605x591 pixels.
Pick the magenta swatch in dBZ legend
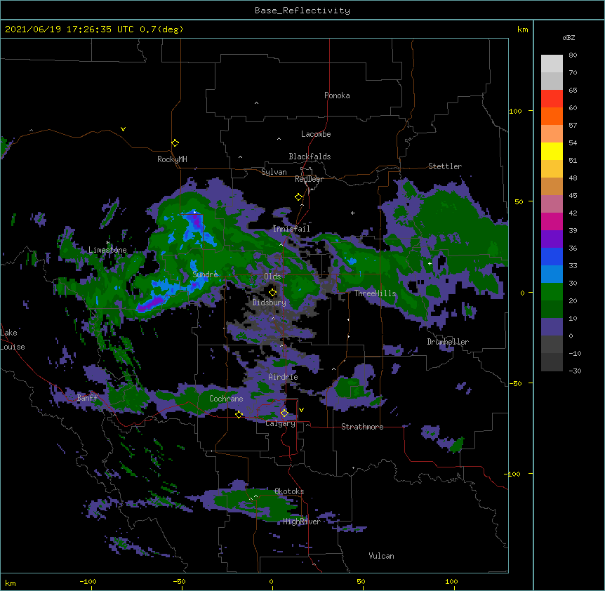click(x=552, y=221)
